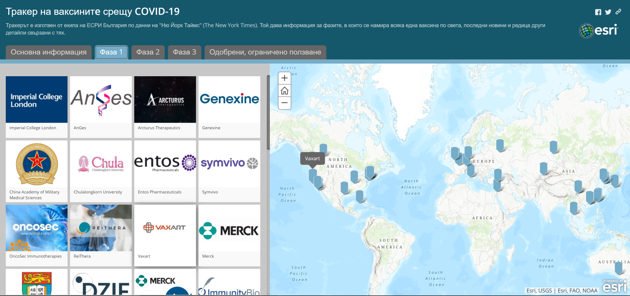The height and width of the screenshot is (296, 630).
Task: Zoom out on the map
Action: coord(284,103)
